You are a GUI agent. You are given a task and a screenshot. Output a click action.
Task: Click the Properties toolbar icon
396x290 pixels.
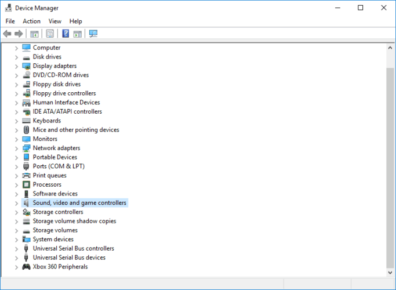coord(50,34)
